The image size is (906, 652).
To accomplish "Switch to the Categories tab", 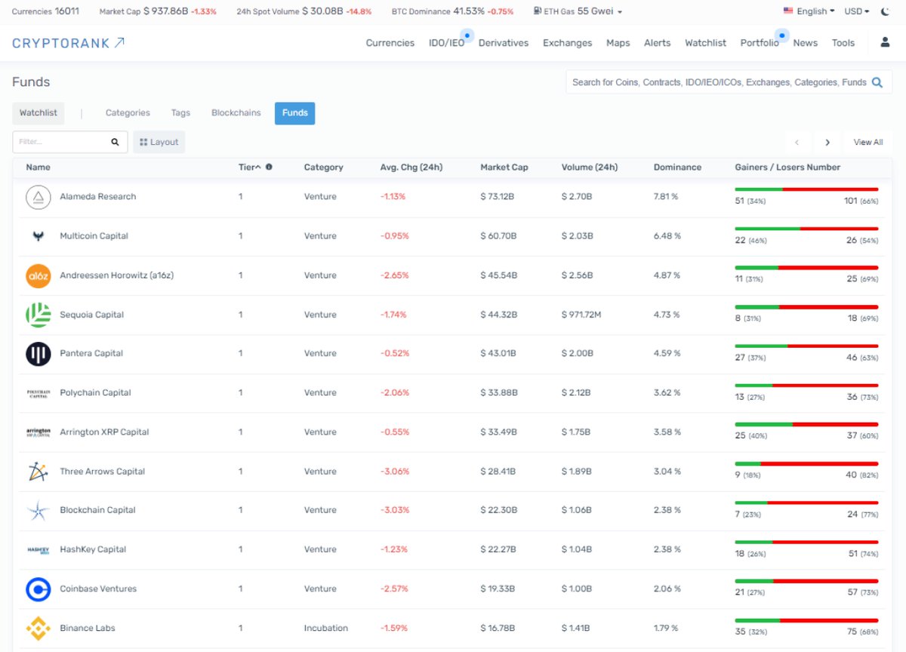I will [x=128, y=113].
